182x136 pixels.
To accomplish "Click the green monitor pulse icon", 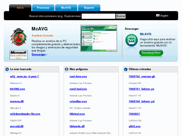I will pos(131,40).
